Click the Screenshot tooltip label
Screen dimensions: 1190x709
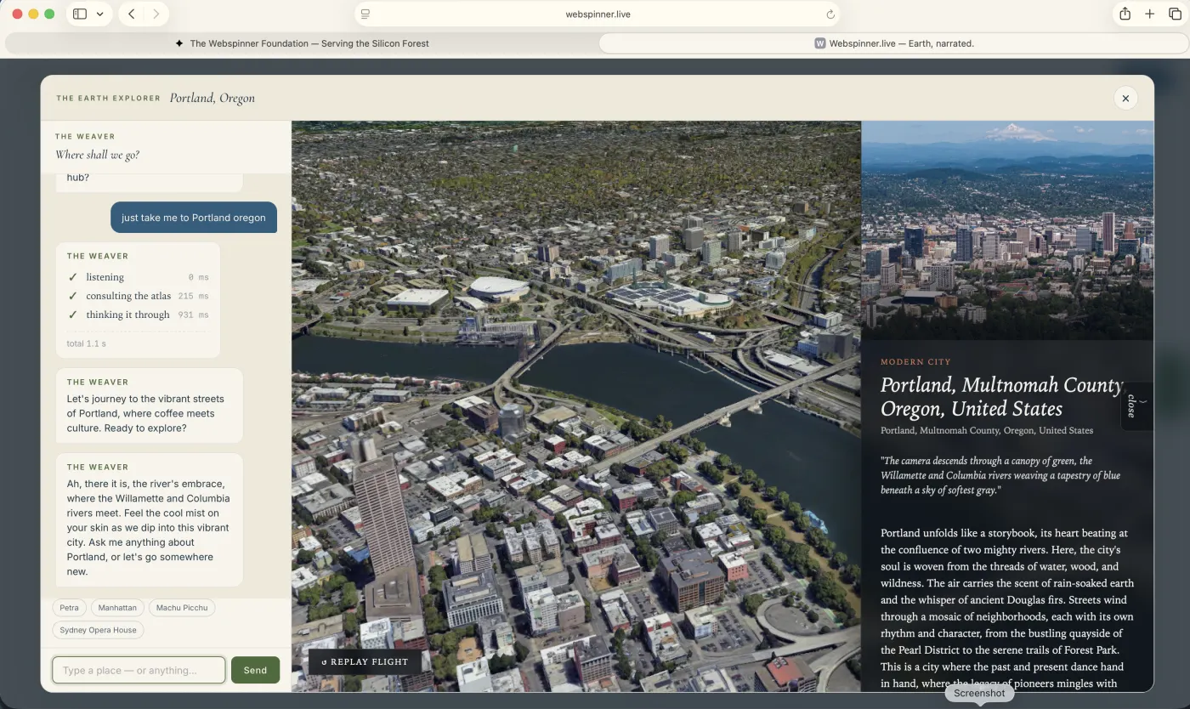click(x=979, y=693)
